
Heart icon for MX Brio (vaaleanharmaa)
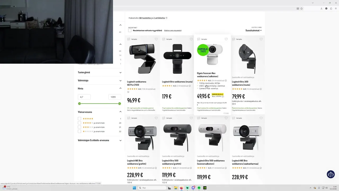261,118
